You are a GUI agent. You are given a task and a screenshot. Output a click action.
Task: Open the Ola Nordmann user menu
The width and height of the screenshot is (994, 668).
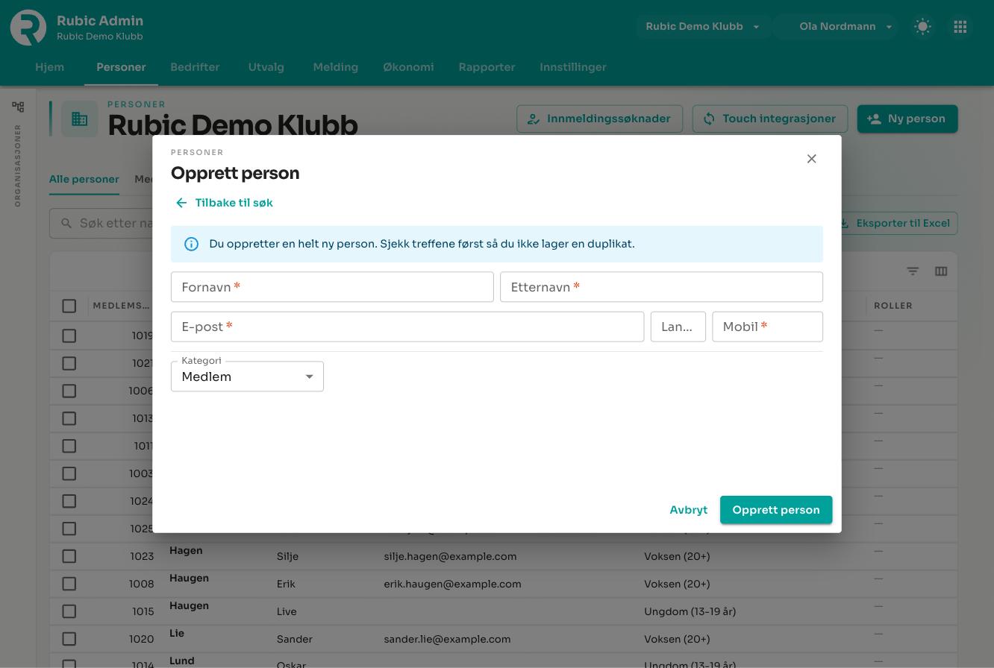tap(836, 27)
